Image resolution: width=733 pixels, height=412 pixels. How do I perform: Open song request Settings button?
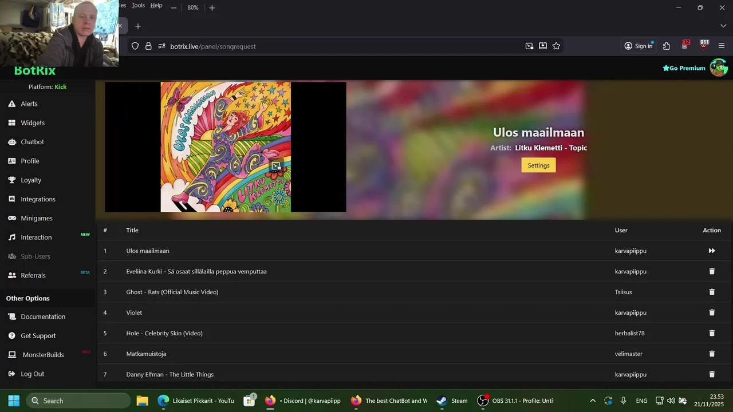click(538, 165)
